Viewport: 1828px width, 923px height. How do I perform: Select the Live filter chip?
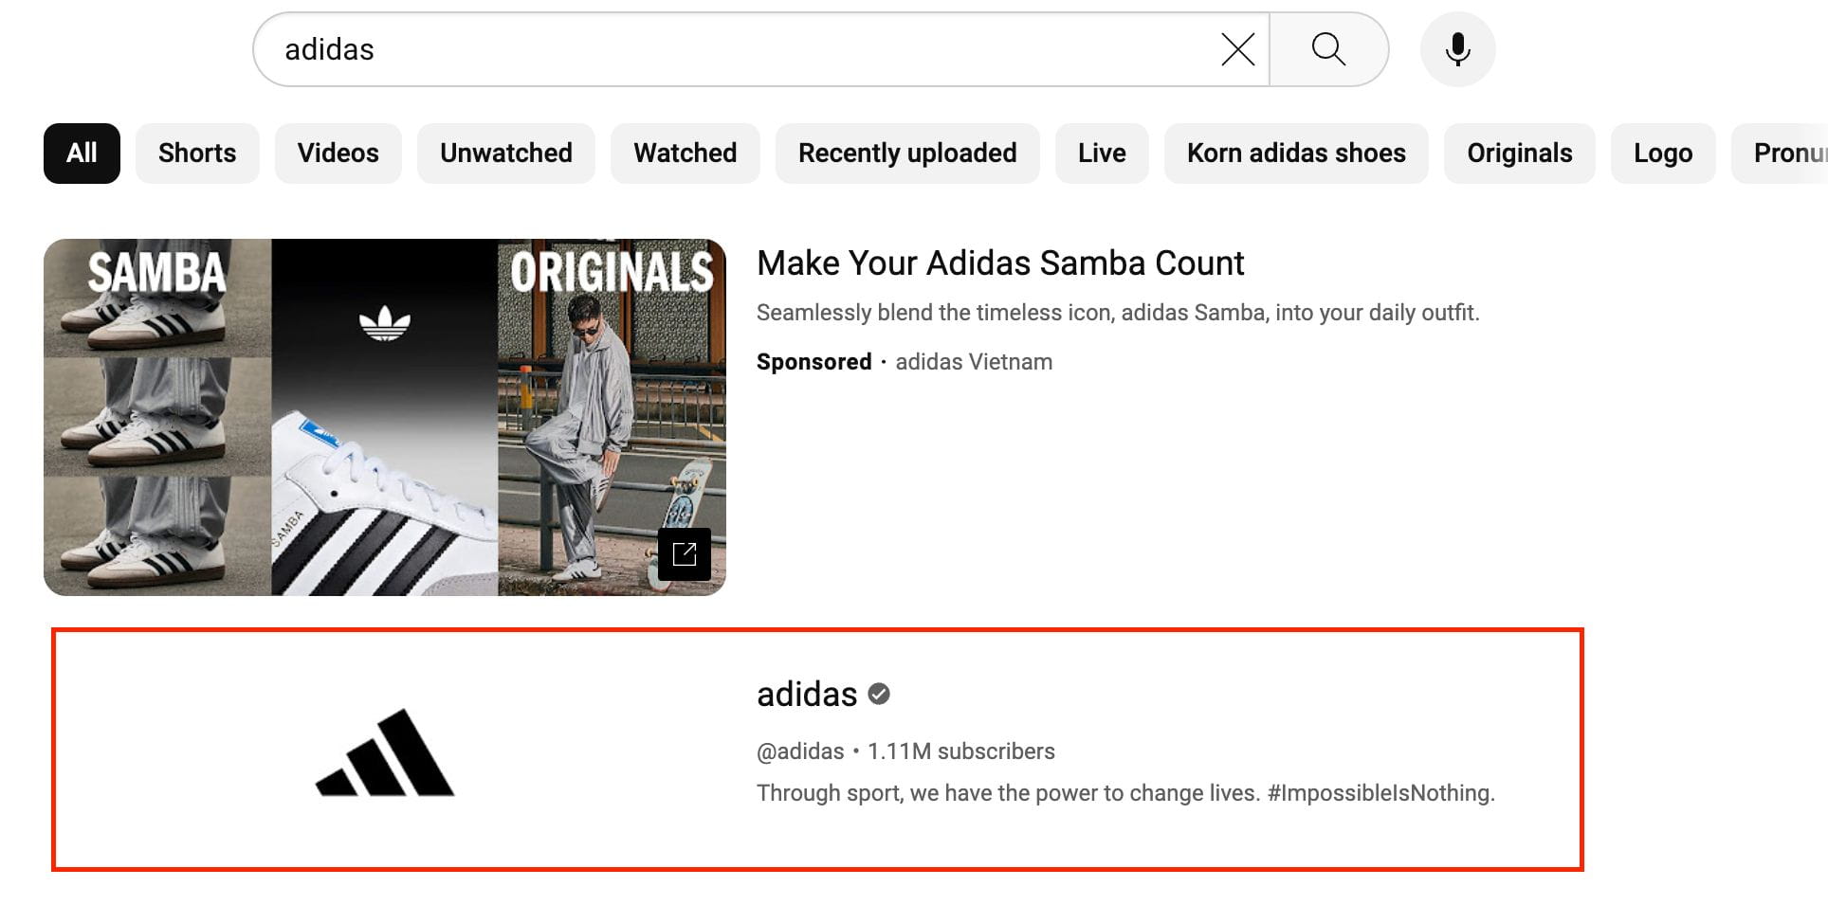click(1102, 154)
